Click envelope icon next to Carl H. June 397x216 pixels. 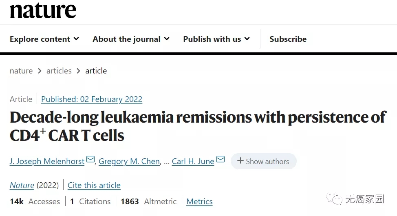pyautogui.click(x=220, y=160)
